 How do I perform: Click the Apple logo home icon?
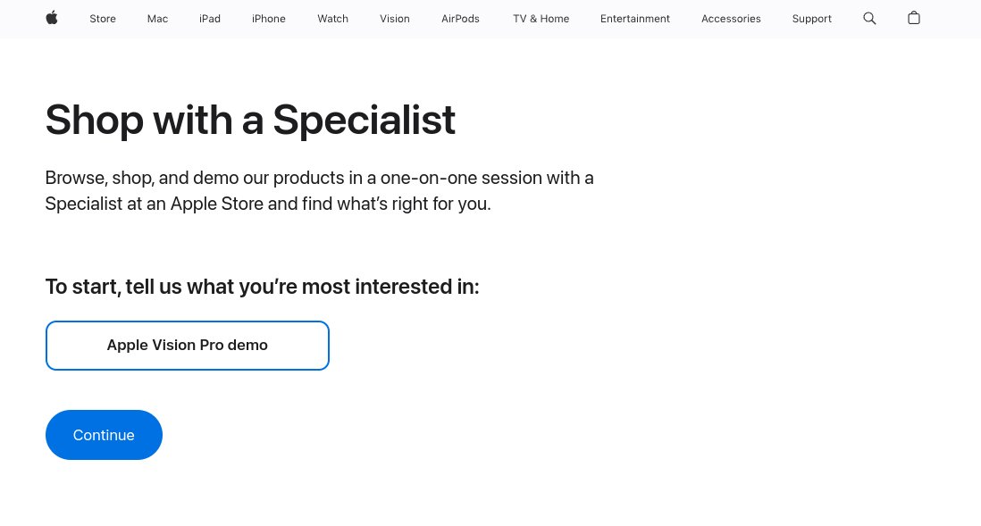(52, 18)
